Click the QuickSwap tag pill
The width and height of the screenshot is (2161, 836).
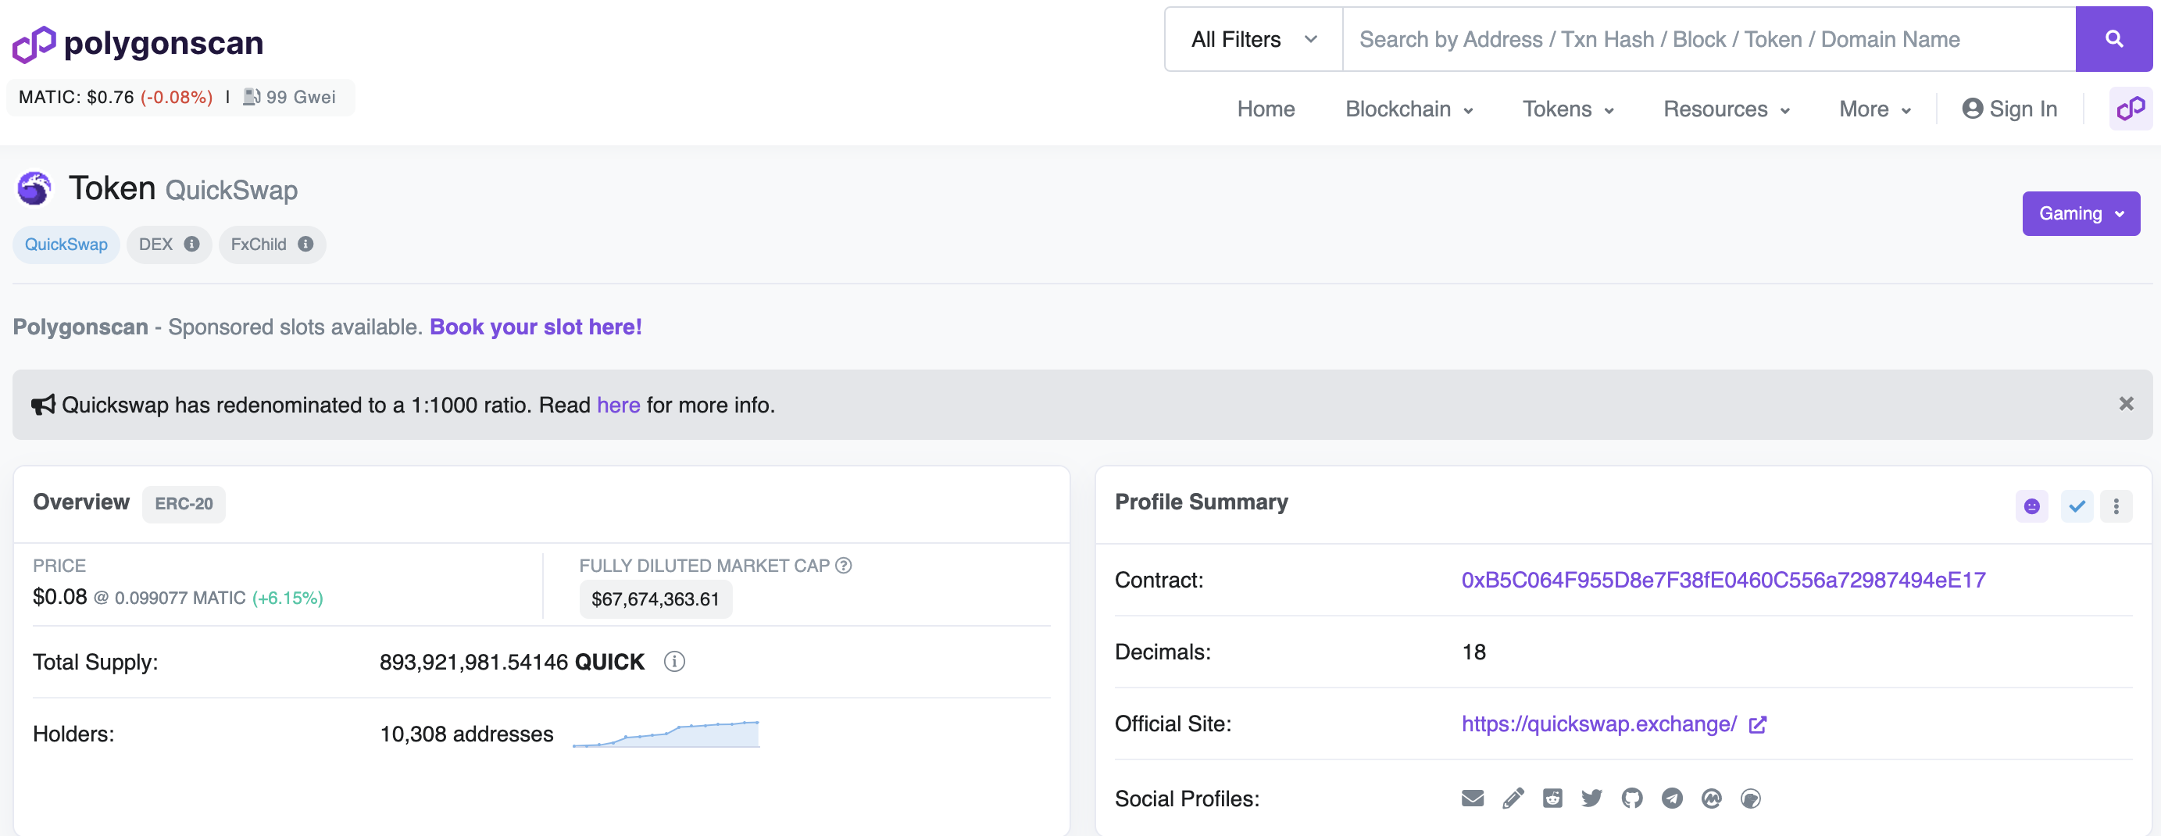(66, 244)
